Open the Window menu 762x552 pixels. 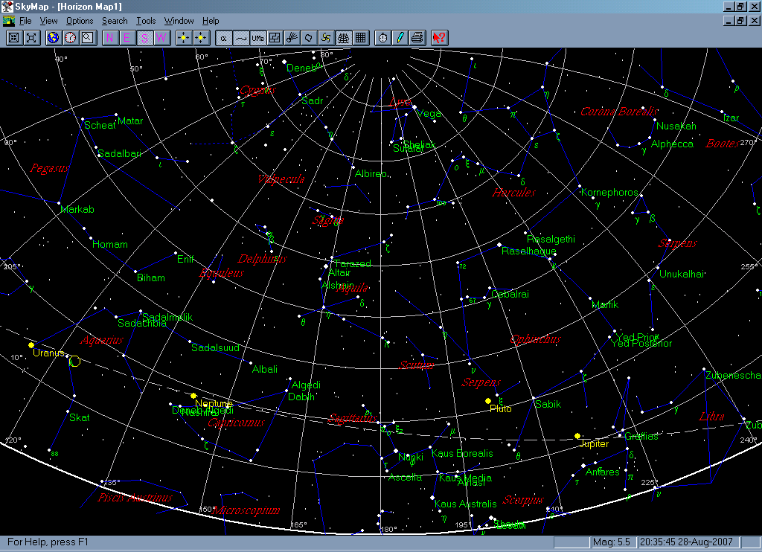tap(179, 21)
